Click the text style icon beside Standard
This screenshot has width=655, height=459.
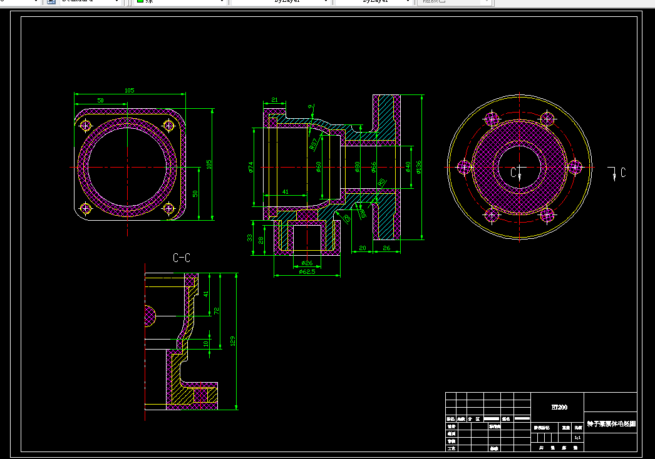click(x=51, y=2)
